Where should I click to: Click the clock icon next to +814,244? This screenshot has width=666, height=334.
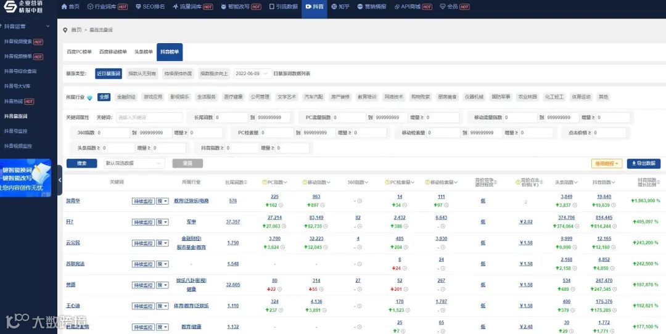tap(616, 226)
